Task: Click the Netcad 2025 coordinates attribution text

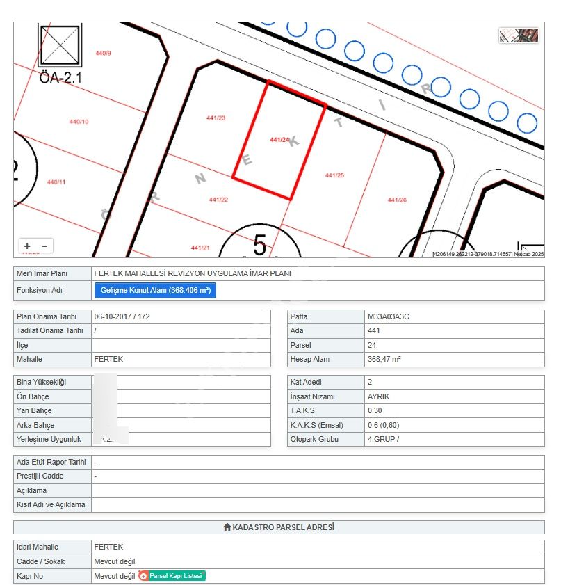Action: point(487,254)
